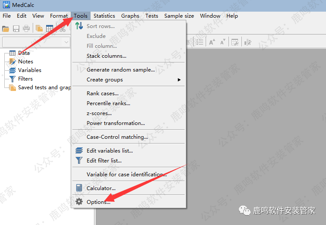Viewport: 326px width, 225px height.
Task: Open the View menu
Action: click(x=38, y=16)
